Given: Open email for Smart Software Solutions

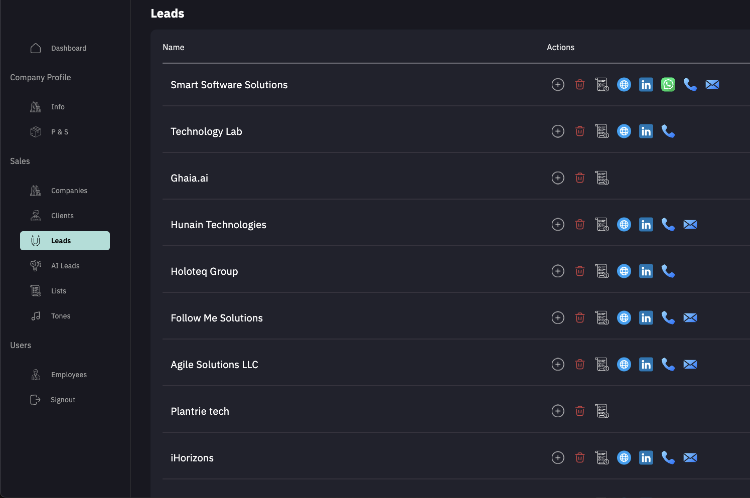Looking at the screenshot, I should pos(712,85).
